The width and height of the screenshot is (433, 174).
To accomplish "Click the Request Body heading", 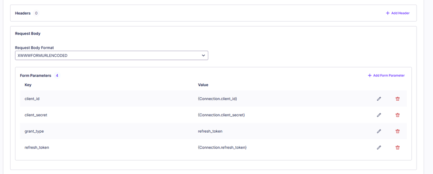I will (28, 33).
